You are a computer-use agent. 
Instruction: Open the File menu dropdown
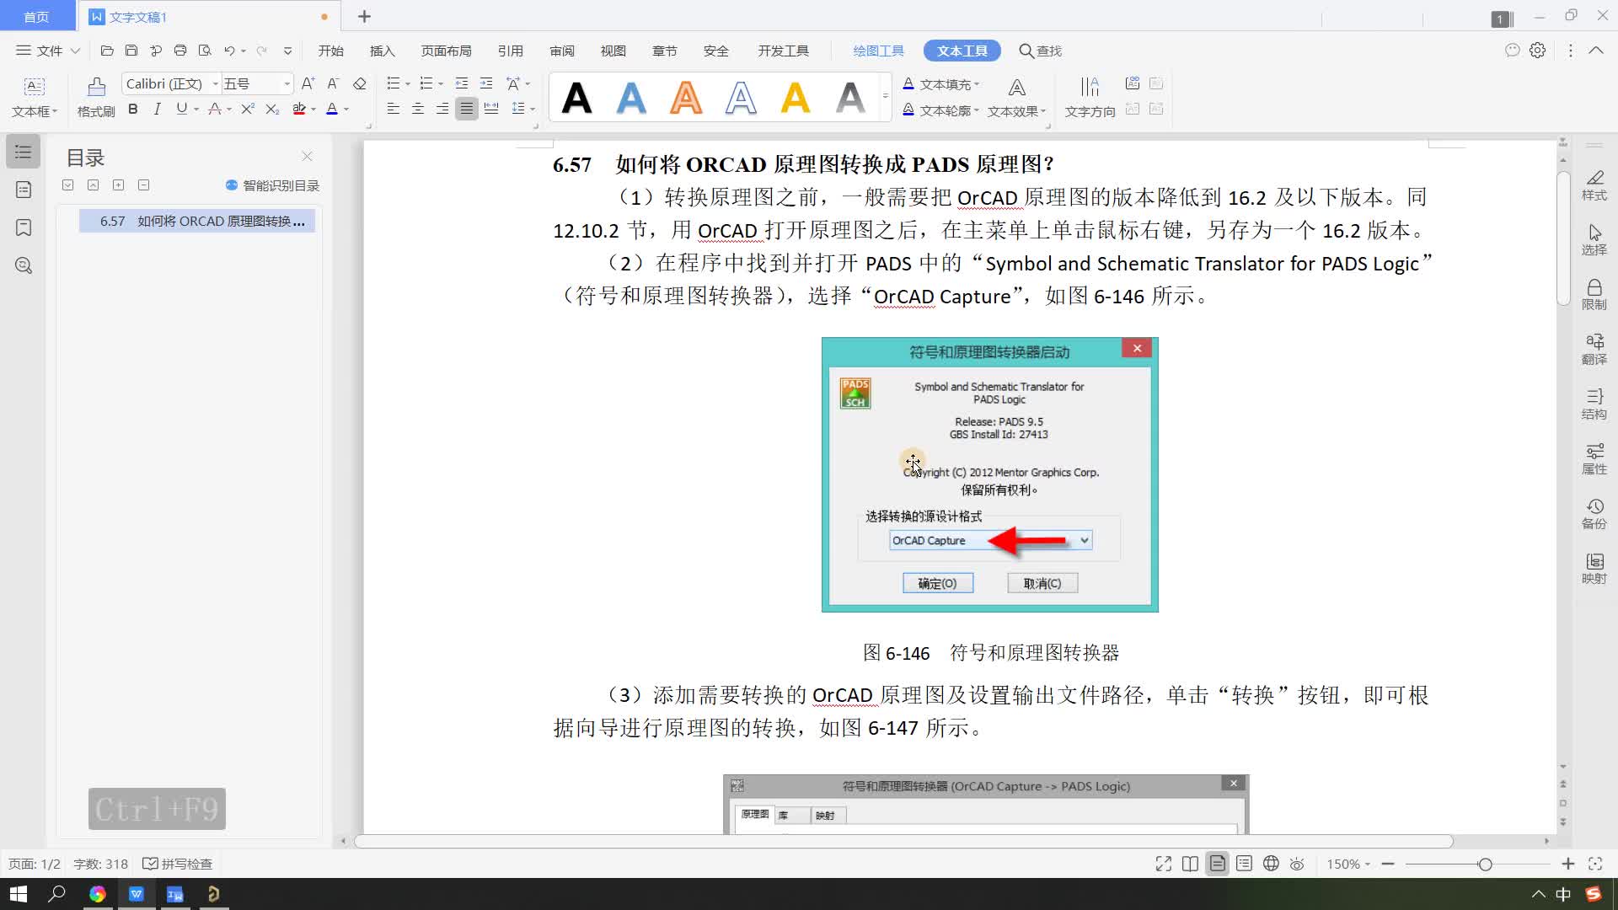(x=48, y=51)
